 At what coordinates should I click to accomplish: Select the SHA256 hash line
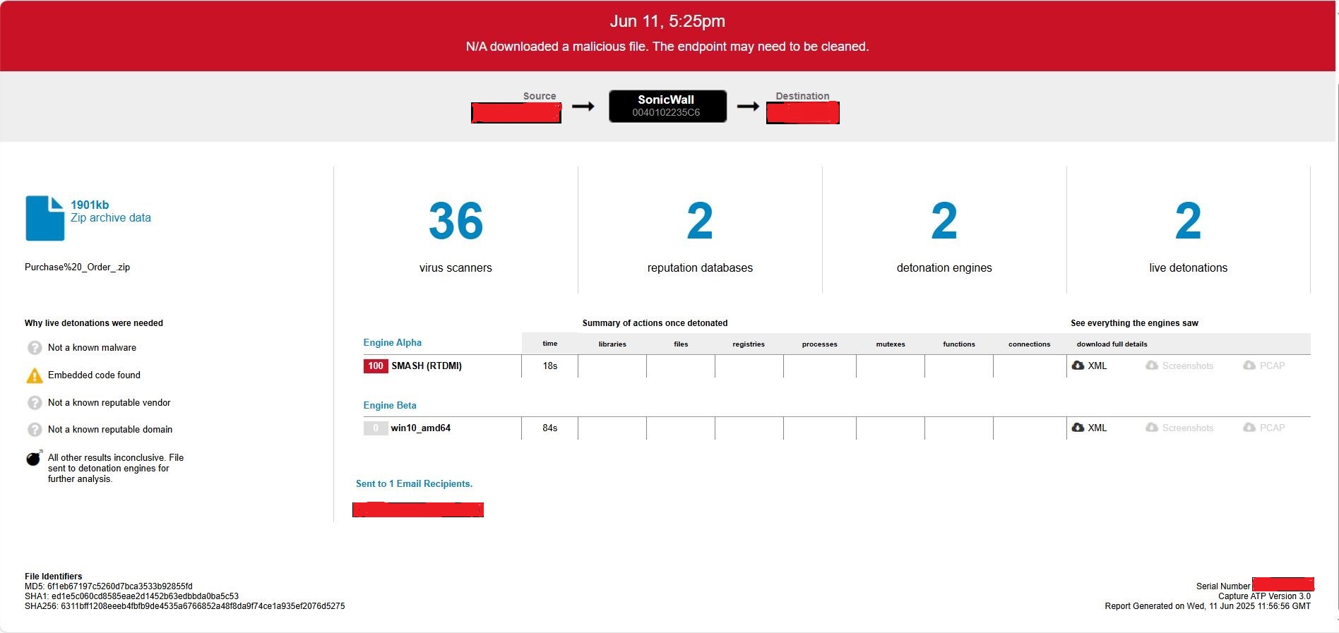(185, 606)
